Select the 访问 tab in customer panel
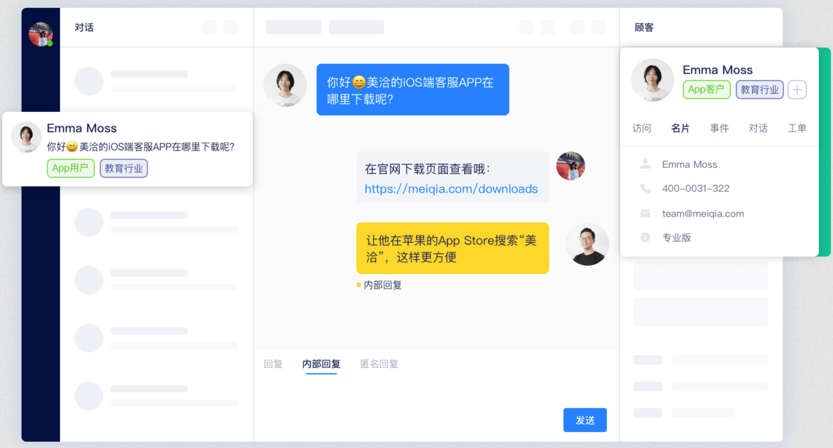Viewport: 833px width, 448px height. point(642,128)
